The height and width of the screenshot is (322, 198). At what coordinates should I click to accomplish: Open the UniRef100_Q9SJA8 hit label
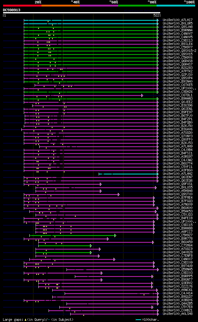pyautogui.click(x=178, y=27)
